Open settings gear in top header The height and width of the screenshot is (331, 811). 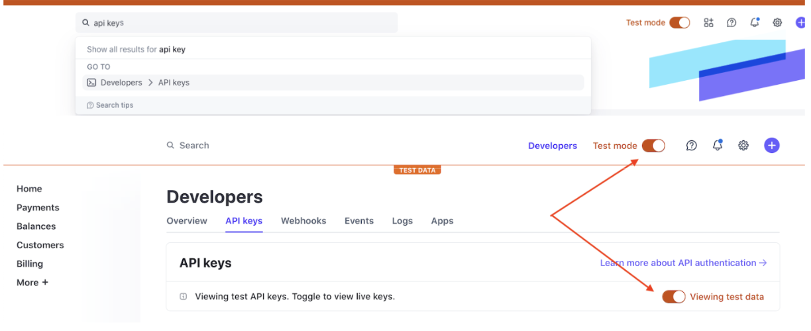tap(777, 23)
